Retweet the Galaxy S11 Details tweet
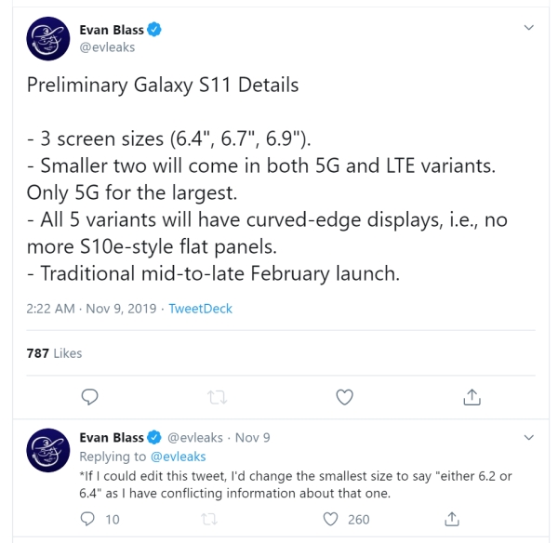The width and height of the screenshot is (558, 543). point(217,397)
